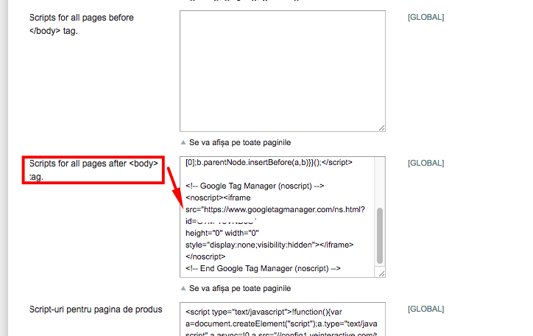This screenshot has width=533, height=336.
Task: Click the resize handle of the empty textarea
Action: (x=382, y=128)
